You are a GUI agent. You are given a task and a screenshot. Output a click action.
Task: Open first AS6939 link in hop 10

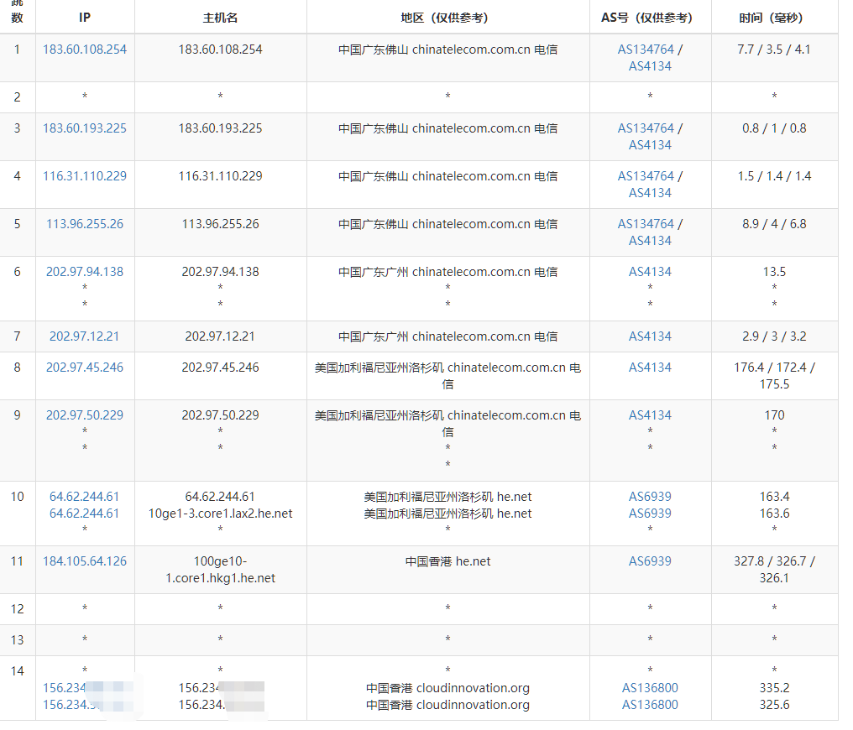coord(650,497)
